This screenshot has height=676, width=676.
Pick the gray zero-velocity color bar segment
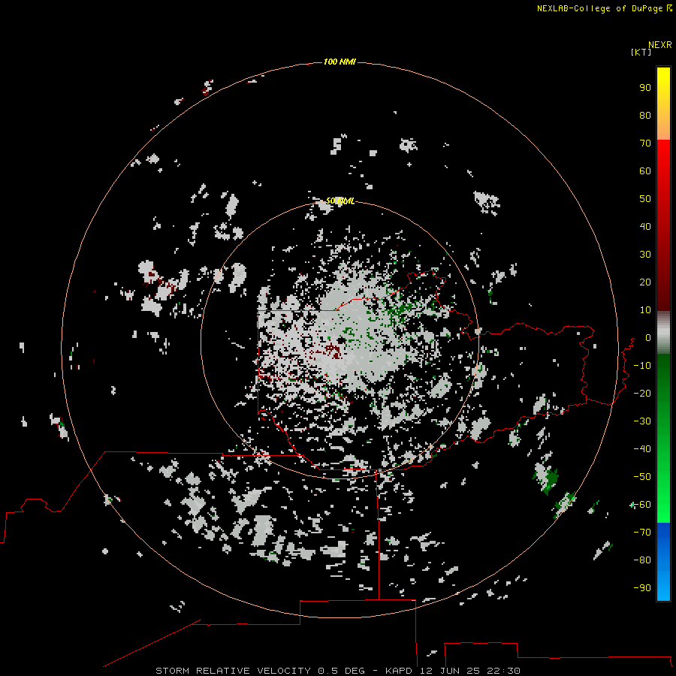663,333
